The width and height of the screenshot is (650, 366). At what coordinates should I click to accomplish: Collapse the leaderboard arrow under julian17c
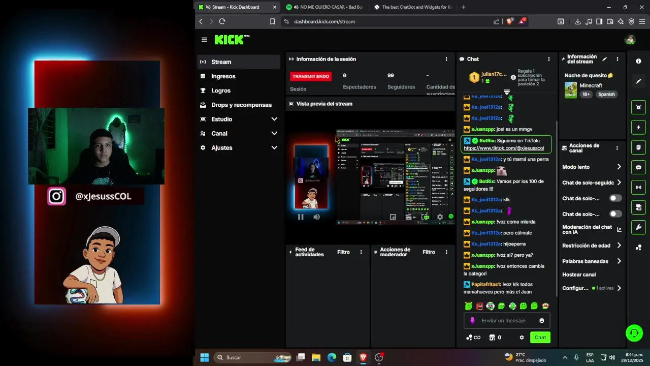(506, 91)
